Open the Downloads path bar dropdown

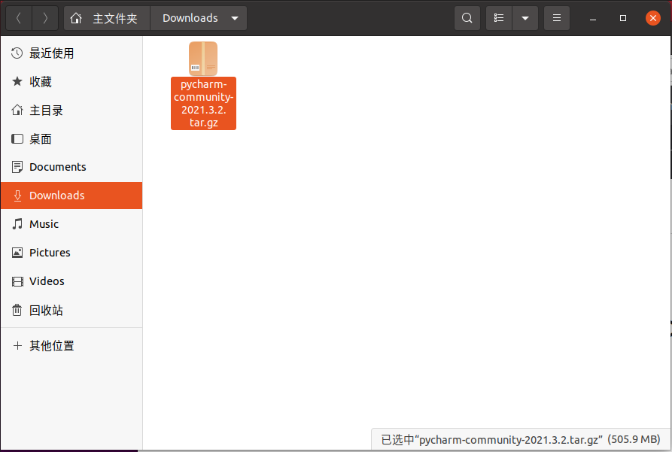click(x=199, y=18)
